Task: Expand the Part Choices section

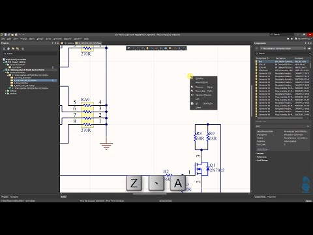Action: point(256,161)
